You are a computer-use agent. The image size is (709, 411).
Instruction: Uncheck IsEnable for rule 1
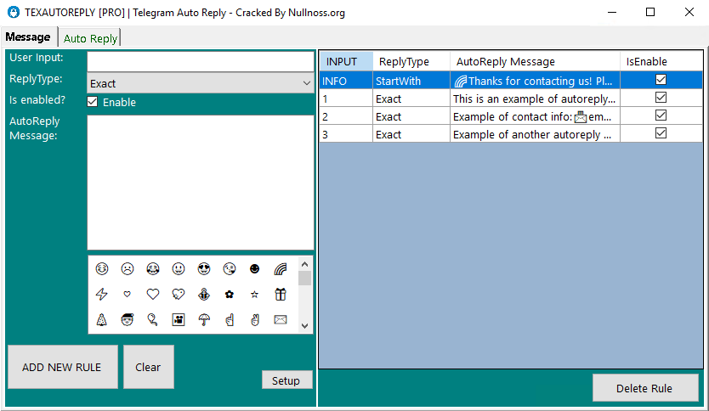click(x=661, y=98)
